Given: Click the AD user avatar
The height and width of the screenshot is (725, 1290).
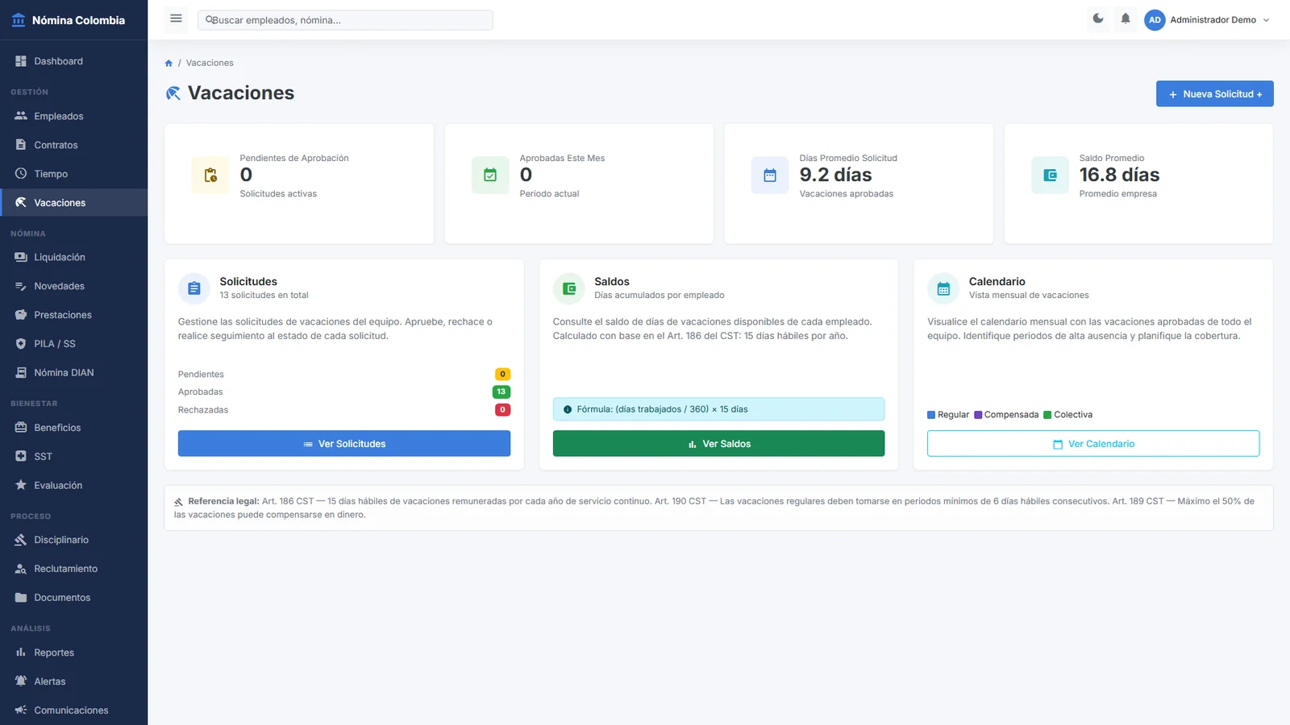Looking at the screenshot, I should tap(1155, 20).
